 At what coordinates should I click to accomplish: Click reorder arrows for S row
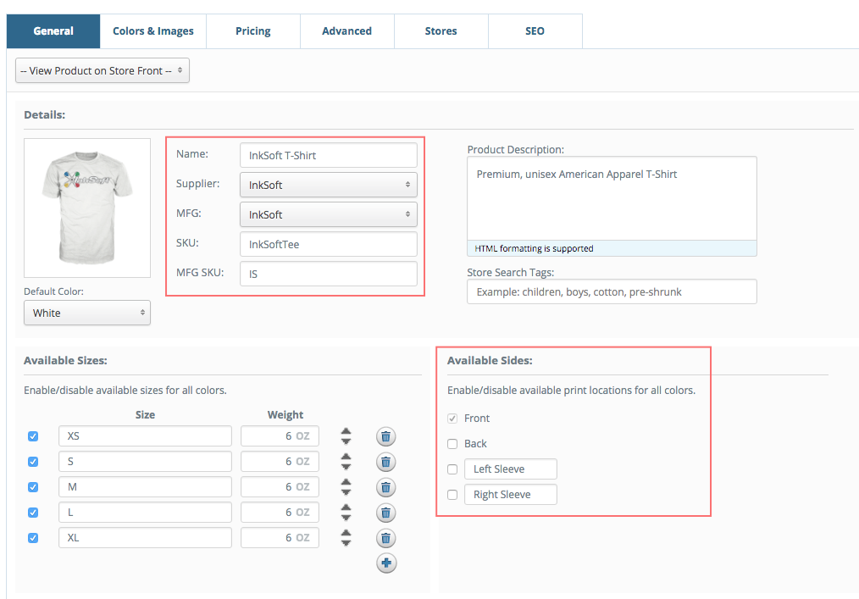(x=346, y=462)
